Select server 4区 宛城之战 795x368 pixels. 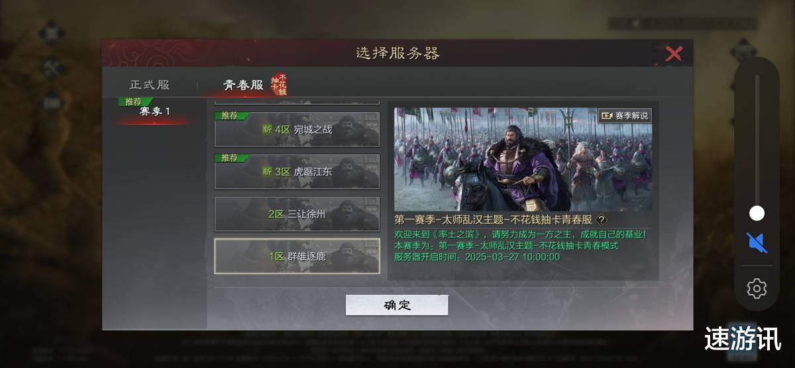pos(297,129)
